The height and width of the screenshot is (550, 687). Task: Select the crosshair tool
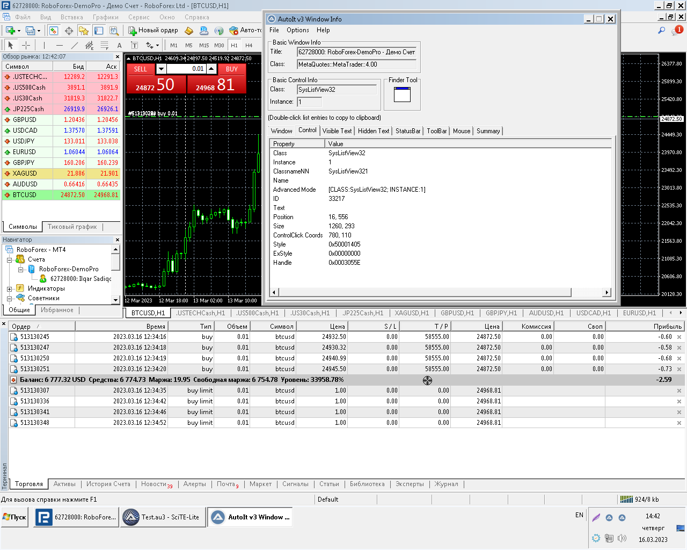click(26, 45)
